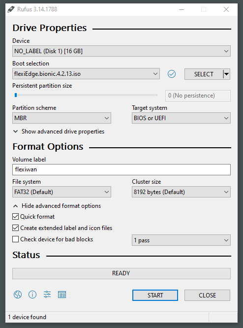This screenshot has width=243, height=328.
Task: Open the Partition scheme MBR dropdown
Action: tap(61, 118)
